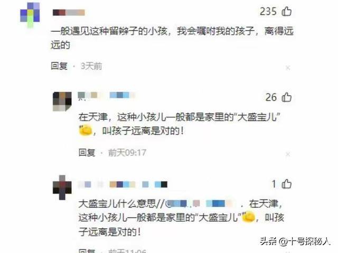Click 回复 next to 前天11:06
The height and width of the screenshot is (253, 338).
[87, 251]
